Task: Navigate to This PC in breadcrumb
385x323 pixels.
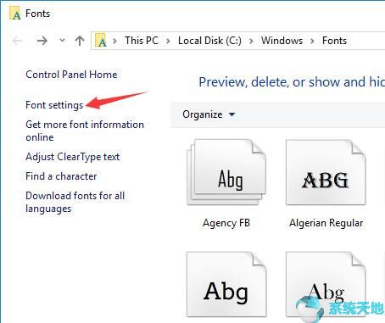Action: (142, 41)
